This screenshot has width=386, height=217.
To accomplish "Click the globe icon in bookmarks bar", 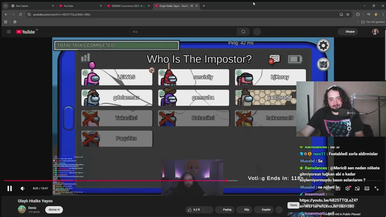I will click(x=15, y=22).
